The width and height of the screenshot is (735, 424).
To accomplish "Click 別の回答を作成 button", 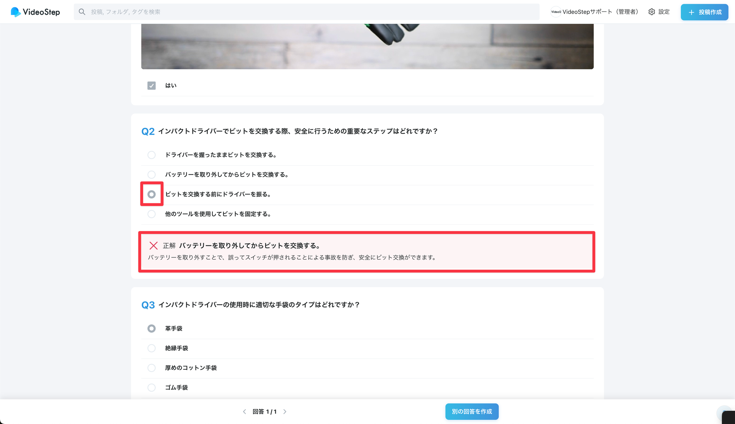I will click(472, 412).
